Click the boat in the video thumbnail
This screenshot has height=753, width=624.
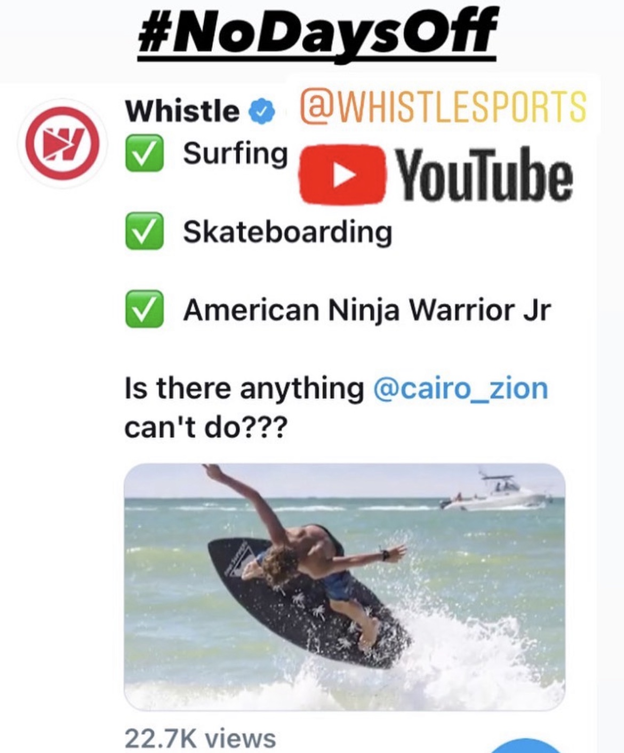point(495,491)
